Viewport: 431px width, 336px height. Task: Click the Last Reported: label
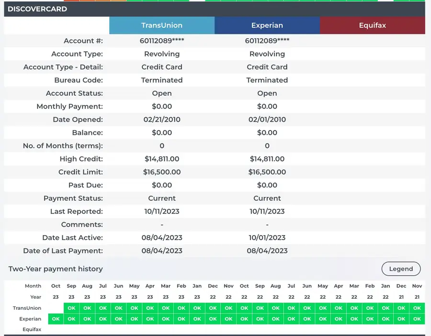point(77,211)
